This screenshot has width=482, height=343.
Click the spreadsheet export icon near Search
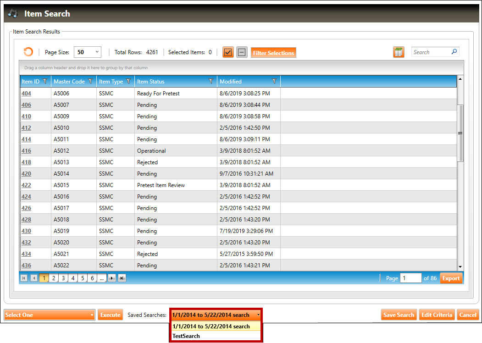[x=399, y=52]
